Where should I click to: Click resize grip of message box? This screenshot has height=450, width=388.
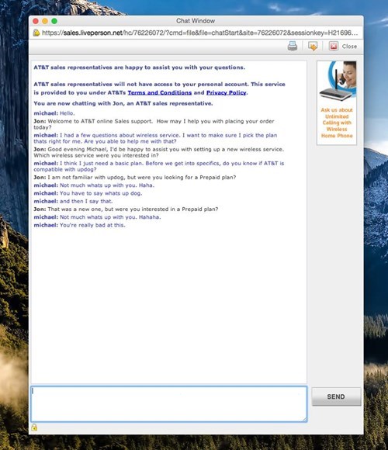pyautogui.click(x=304, y=420)
